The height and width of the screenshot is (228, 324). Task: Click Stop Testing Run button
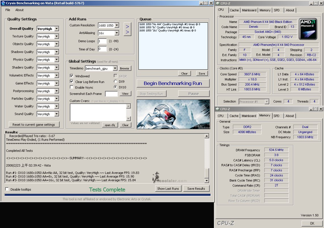click(151, 94)
